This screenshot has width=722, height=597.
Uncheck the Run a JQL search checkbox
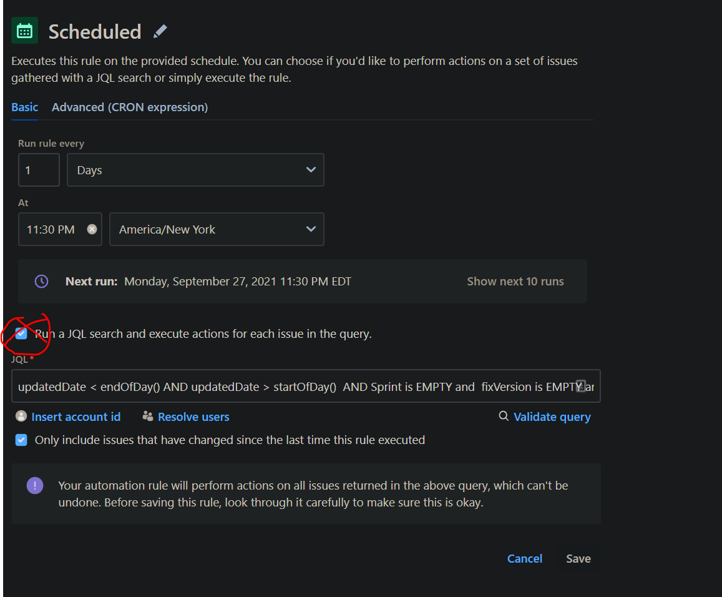pos(21,333)
